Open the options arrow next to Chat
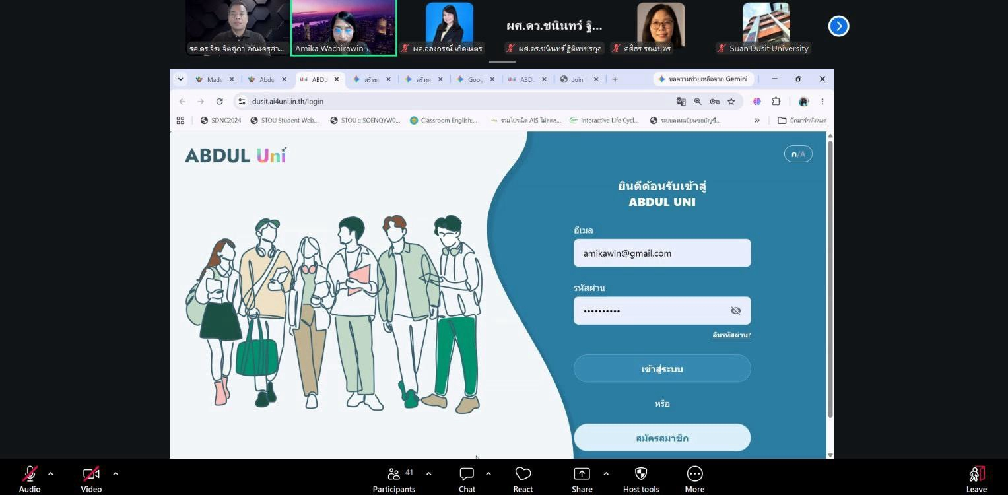 488,473
